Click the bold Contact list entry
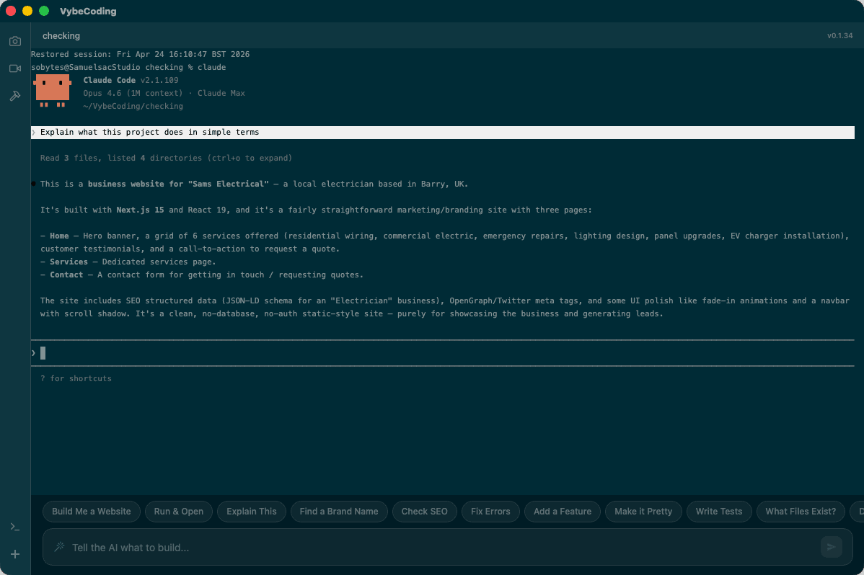 (66, 275)
